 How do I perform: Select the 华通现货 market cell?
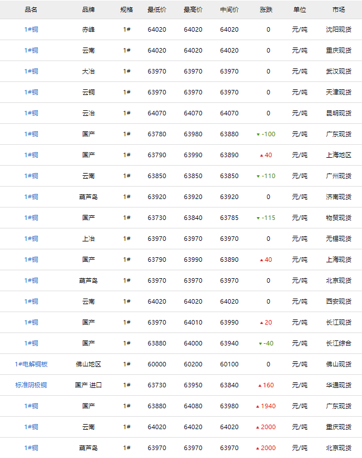tap(339, 385)
